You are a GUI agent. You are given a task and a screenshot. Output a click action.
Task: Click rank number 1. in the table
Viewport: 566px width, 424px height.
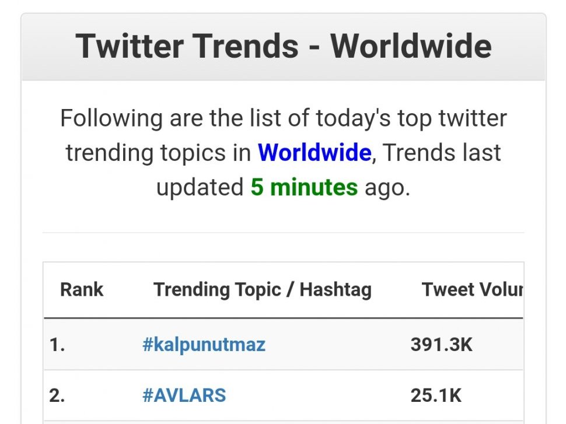[57, 345]
